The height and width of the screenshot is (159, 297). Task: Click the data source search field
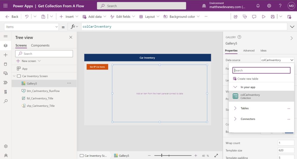[261, 70]
